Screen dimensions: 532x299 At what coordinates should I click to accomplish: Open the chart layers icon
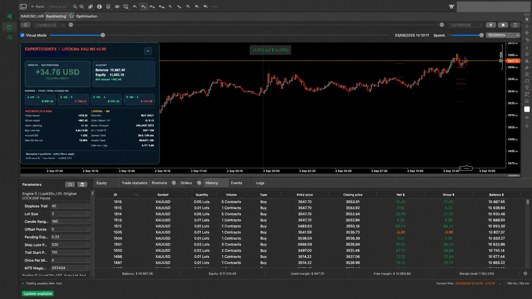tap(108, 6)
